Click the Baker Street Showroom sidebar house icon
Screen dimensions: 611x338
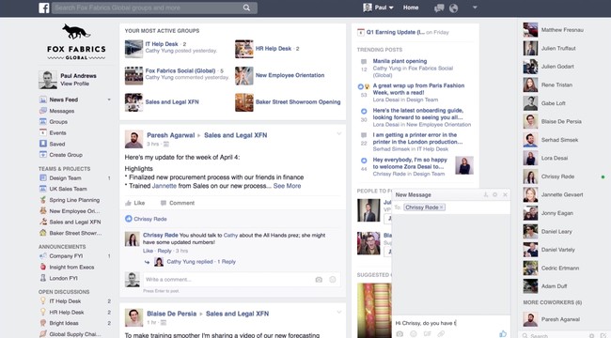click(x=43, y=233)
